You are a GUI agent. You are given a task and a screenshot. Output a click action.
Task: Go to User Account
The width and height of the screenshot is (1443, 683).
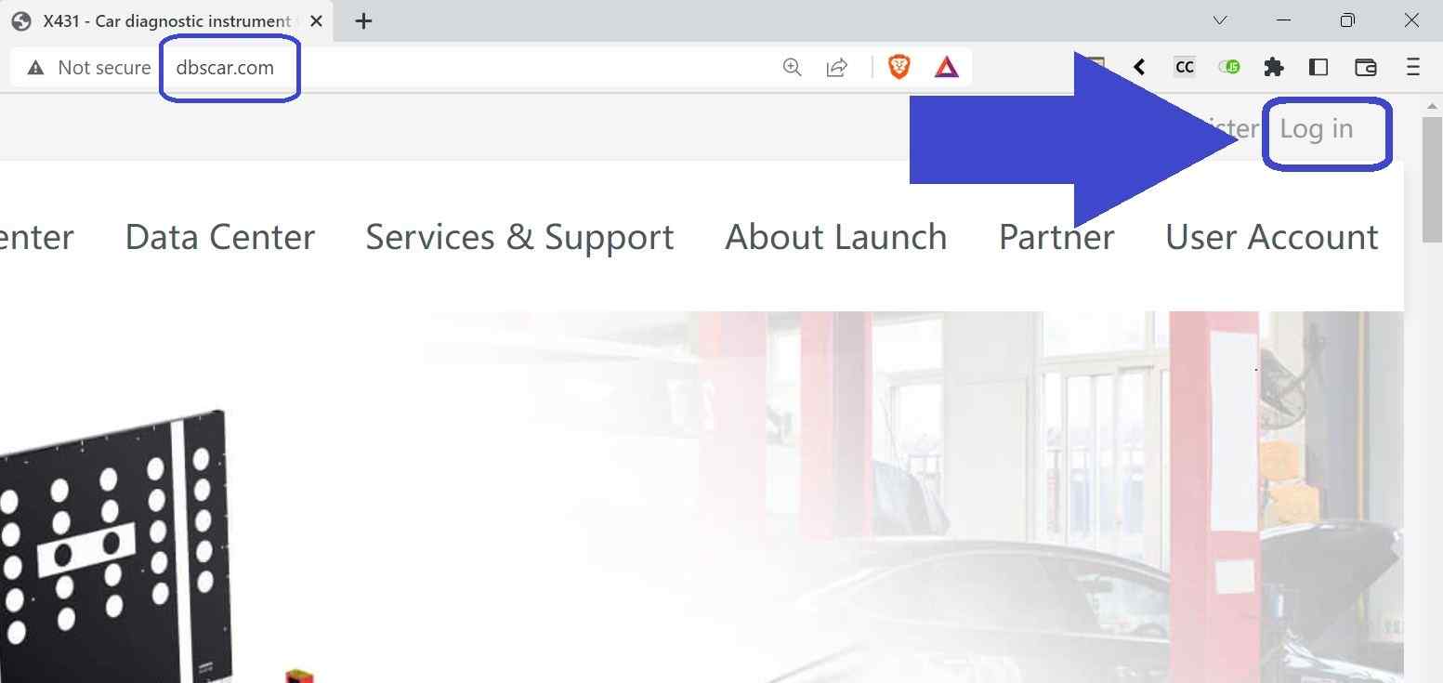click(x=1271, y=237)
